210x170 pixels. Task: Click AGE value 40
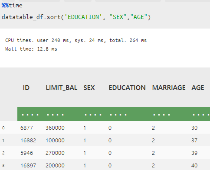coord(194,166)
